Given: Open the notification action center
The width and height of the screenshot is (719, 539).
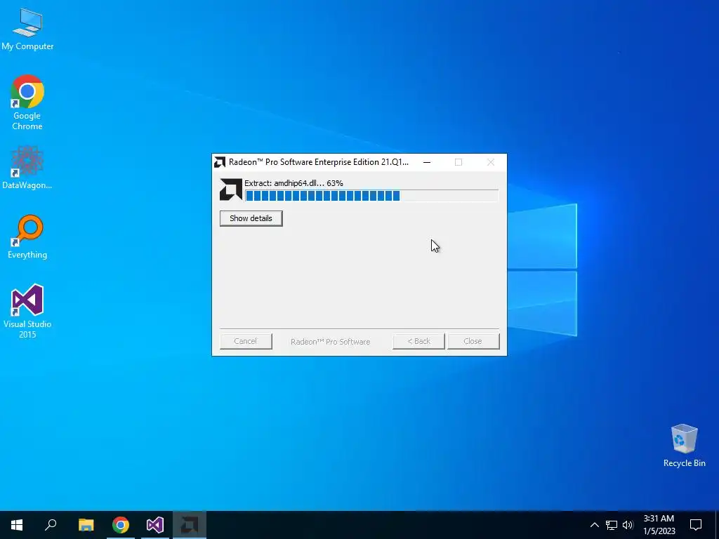Looking at the screenshot, I should click(x=696, y=525).
